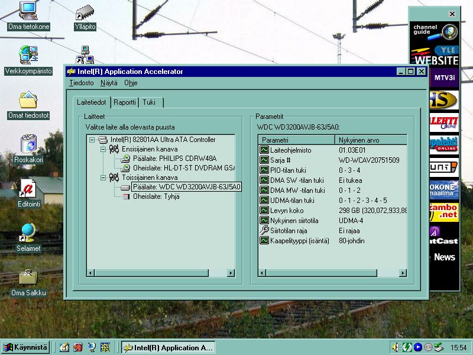Open Oma tietokone desktop icon
473x355 pixels.
point(28,11)
